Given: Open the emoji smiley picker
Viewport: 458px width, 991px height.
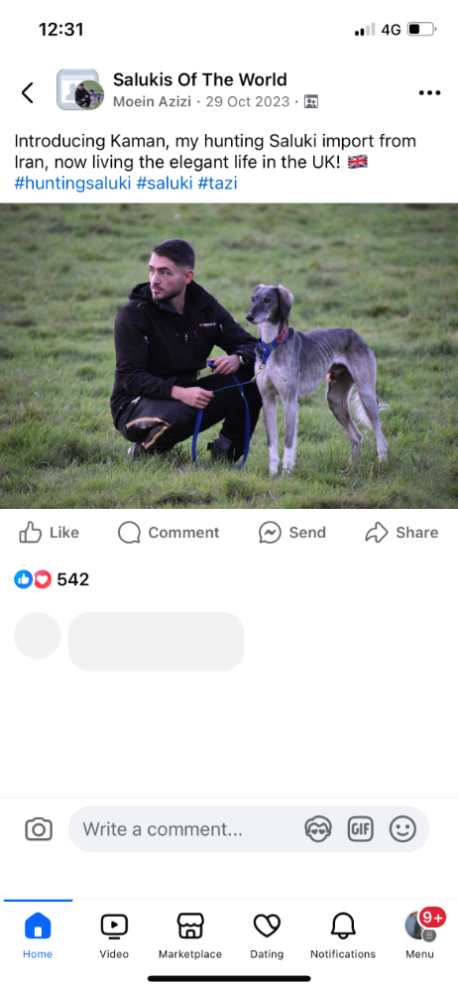Looking at the screenshot, I should (402, 829).
